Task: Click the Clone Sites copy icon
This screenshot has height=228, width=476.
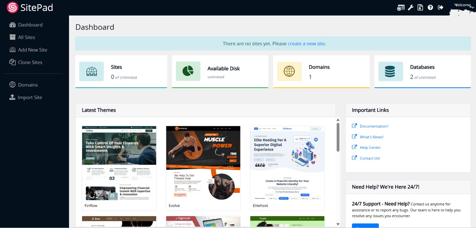Action: tap(12, 62)
